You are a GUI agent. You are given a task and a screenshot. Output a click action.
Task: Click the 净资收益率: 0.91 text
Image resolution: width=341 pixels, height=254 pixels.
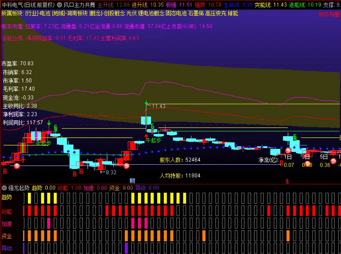46,38
